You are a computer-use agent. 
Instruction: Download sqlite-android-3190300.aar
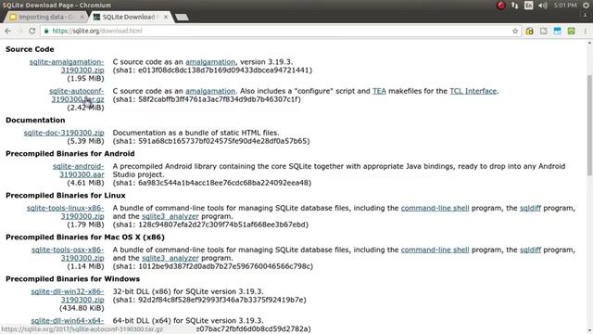pos(78,171)
